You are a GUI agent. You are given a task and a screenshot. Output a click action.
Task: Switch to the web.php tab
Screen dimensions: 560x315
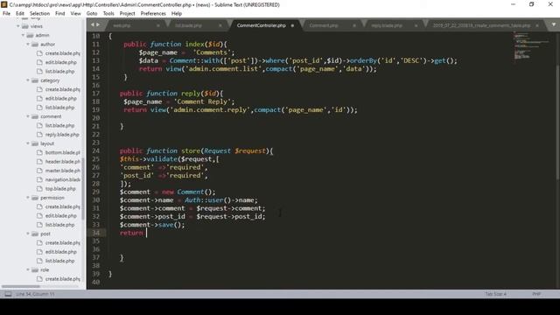pyautogui.click(x=122, y=25)
